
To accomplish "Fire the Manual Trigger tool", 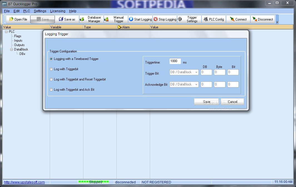I will [116, 19].
